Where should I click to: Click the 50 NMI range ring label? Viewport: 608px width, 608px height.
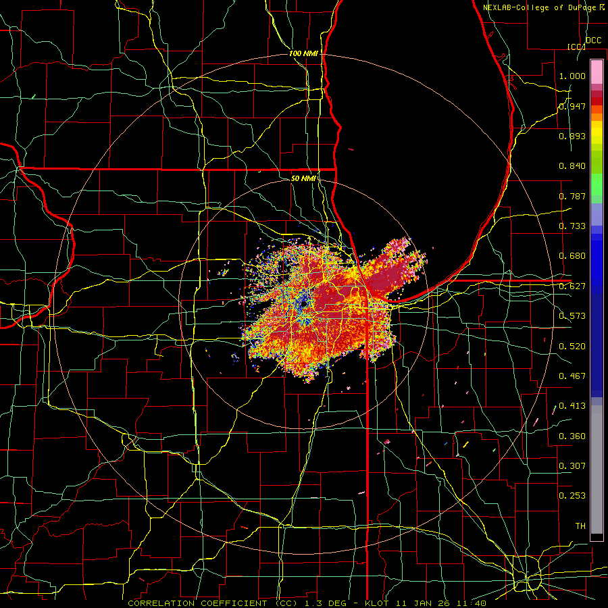(x=303, y=178)
